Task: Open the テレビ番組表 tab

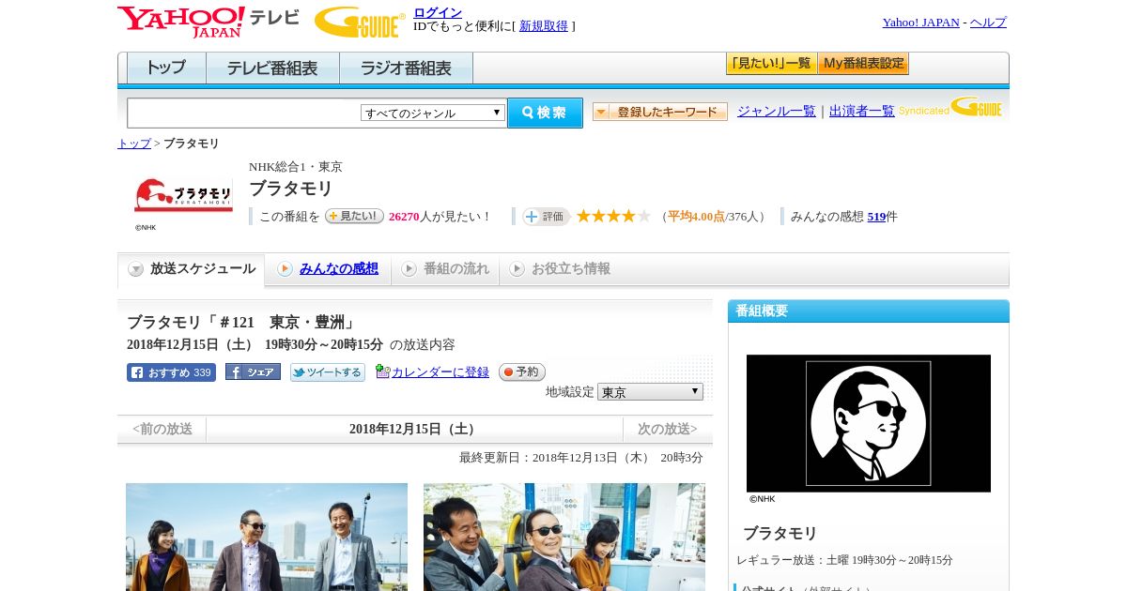Action: [272, 68]
